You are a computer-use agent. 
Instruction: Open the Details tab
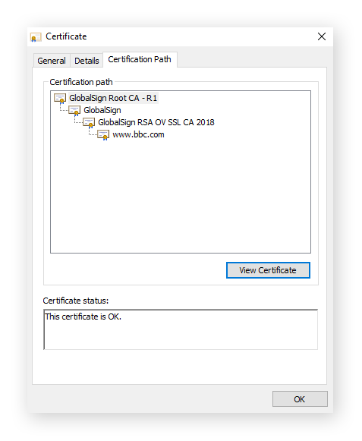point(87,61)
